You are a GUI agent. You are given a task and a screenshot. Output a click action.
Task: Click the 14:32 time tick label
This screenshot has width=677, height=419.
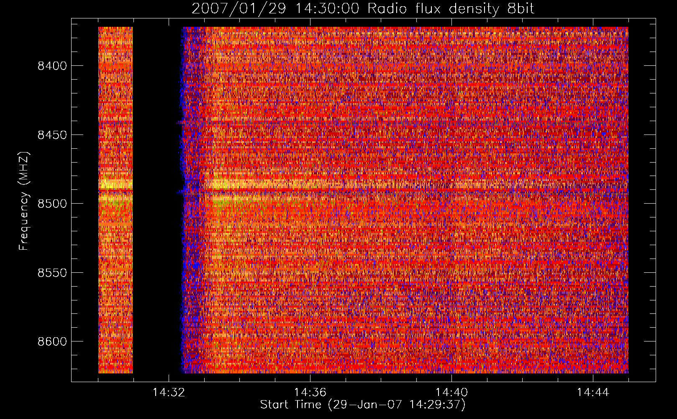click(x=169, y=393)
